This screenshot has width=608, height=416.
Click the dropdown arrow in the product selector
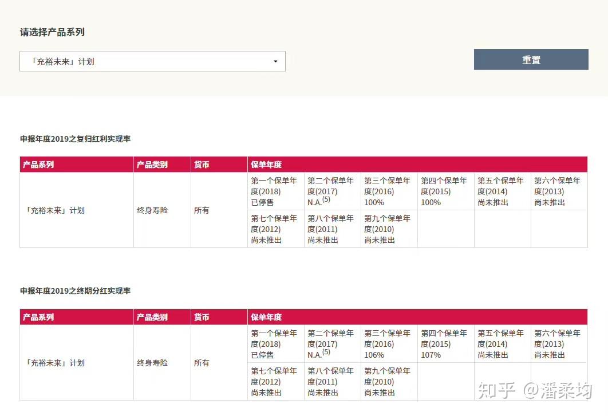click(275, 62)
